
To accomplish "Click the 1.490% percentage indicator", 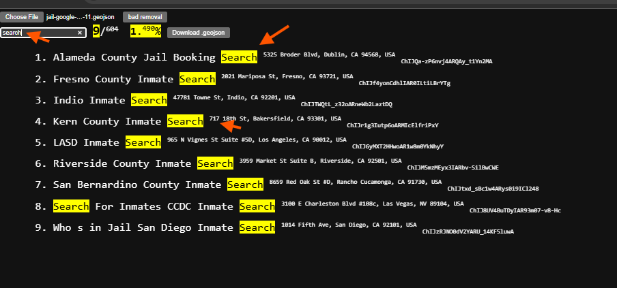I will click(x=145, y=31).
